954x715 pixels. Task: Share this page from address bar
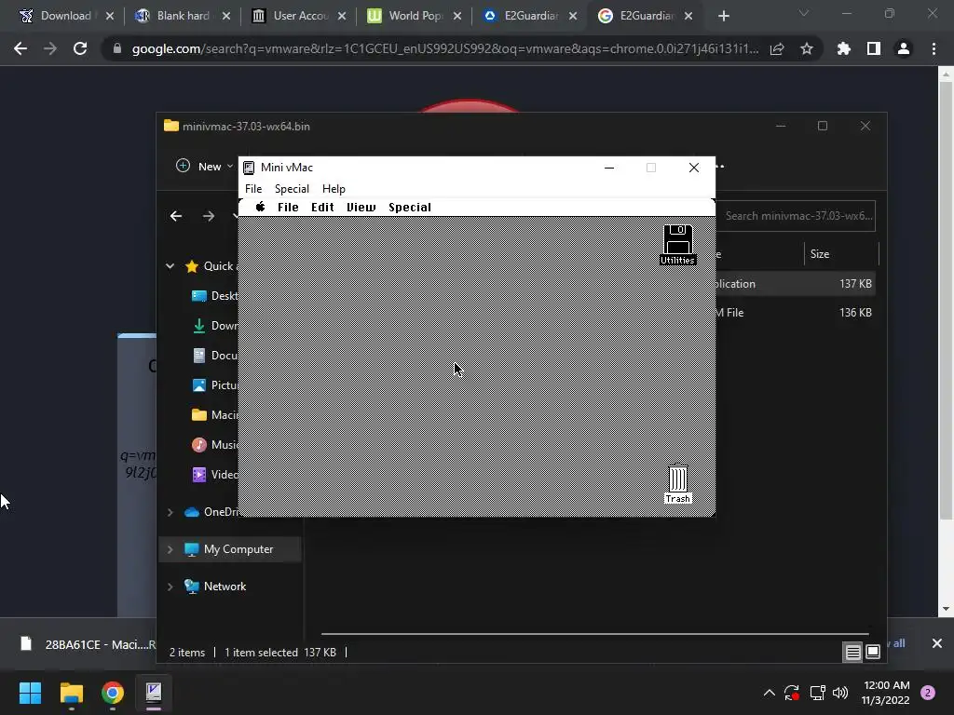coord(777,48)
